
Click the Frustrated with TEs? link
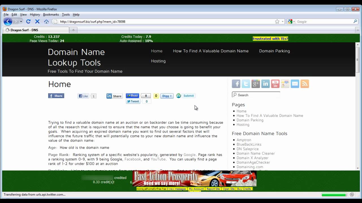coord(270,39)
